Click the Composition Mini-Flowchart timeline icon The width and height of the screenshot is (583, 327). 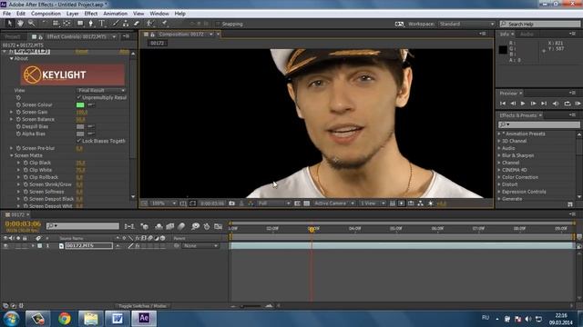(x=129, y=226)
